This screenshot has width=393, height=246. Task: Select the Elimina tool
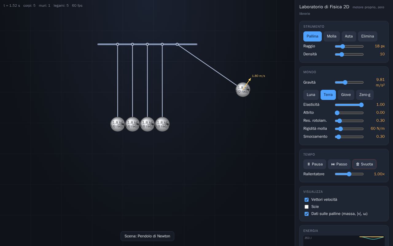pos(368,36)
